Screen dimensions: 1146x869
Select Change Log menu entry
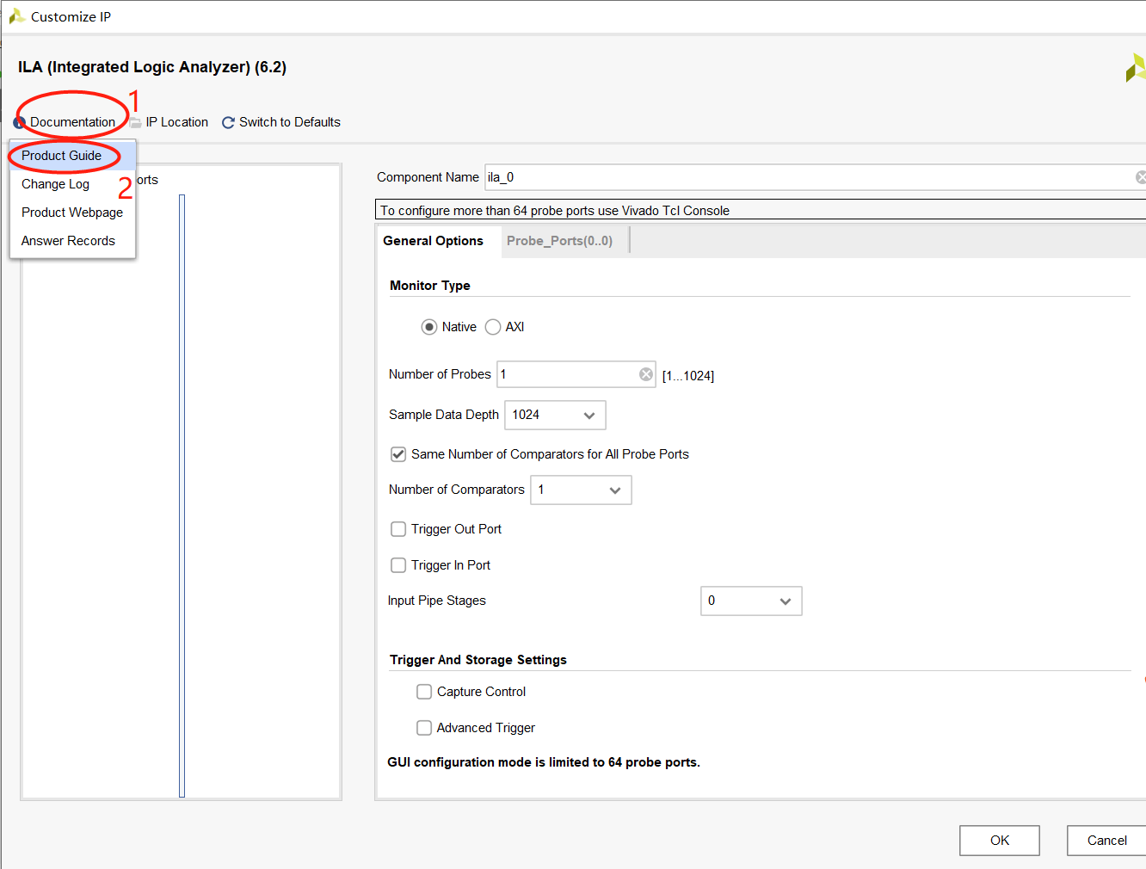(x=72, y=184)
